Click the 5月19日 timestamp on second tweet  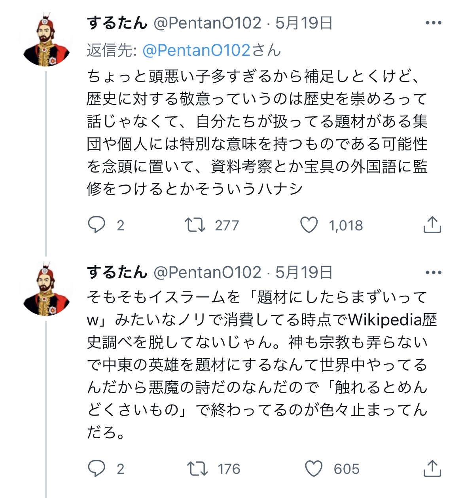coord(304,272)
